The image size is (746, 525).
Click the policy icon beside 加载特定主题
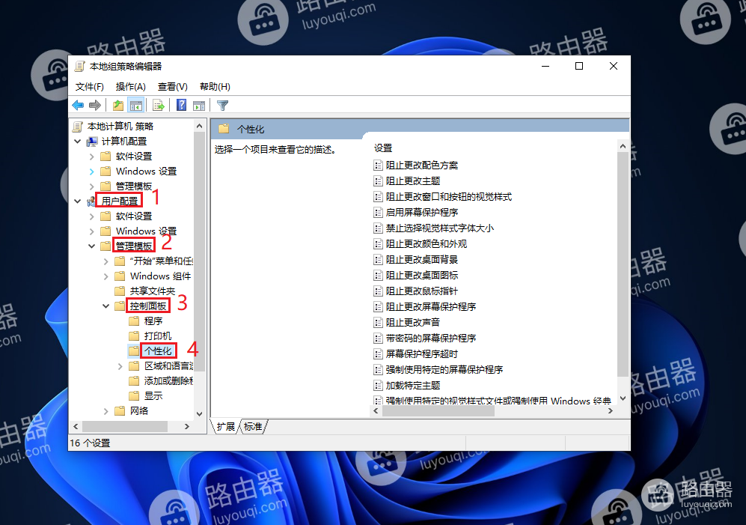(378, 386)
